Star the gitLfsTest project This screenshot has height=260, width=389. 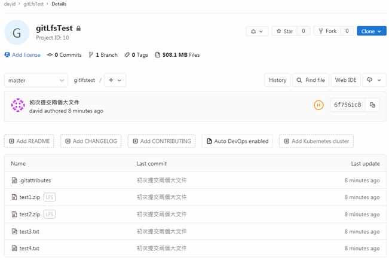coord(284,31)
